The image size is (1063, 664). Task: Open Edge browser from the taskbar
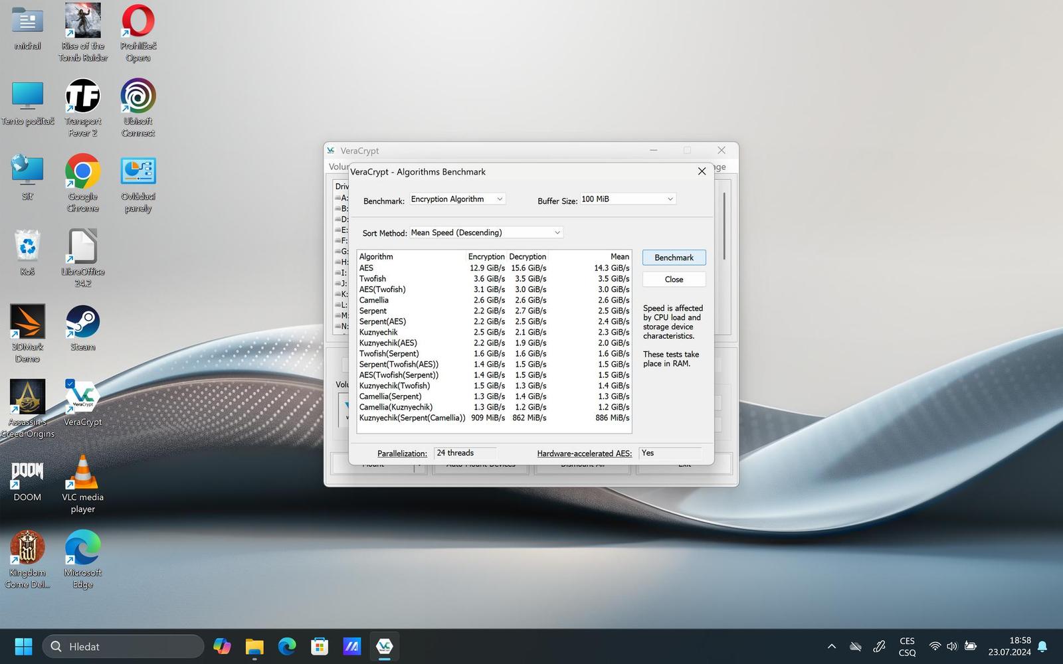287,646
